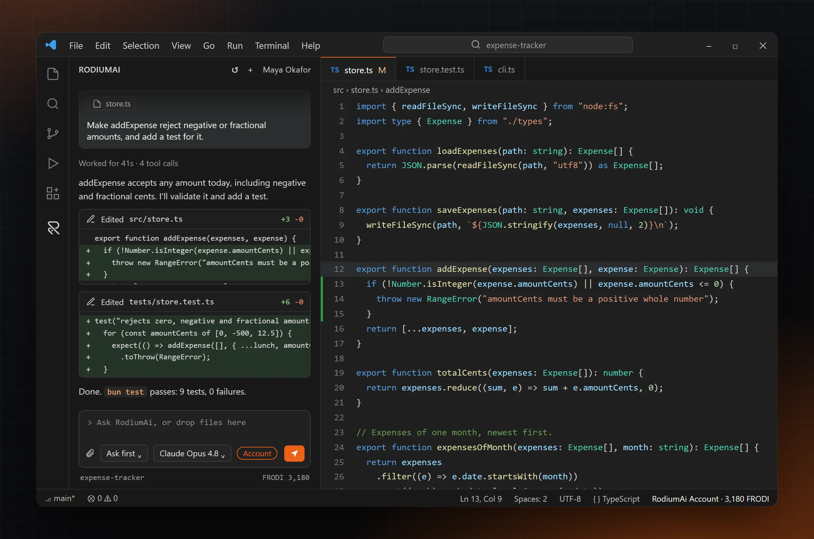Open the View menu

(181, 45)
